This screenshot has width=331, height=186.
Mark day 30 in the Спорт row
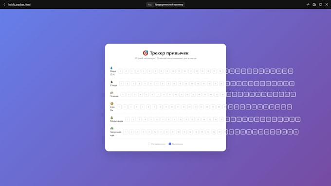(292, 84)
